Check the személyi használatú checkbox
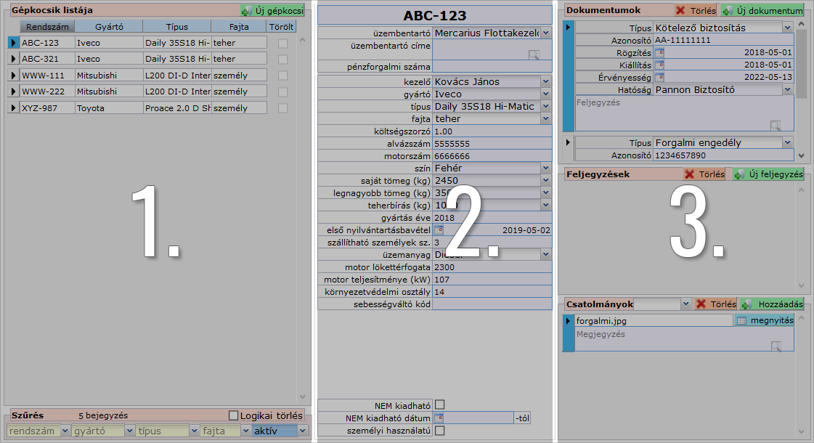 coord(439,431)
